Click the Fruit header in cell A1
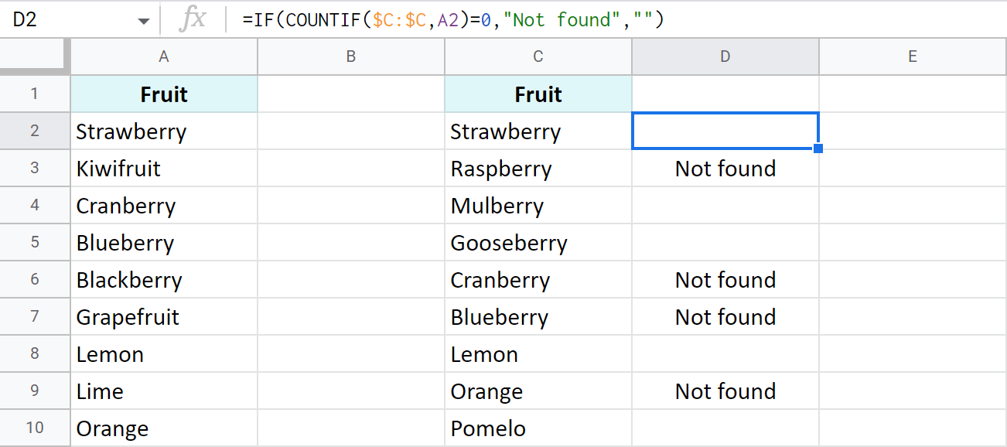This screenshot has height=447, width=1007. tap(164, 94)
